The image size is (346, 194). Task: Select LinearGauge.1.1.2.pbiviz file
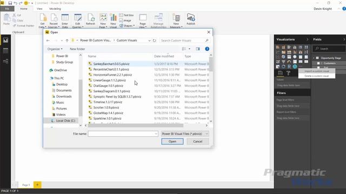(109, 80)
